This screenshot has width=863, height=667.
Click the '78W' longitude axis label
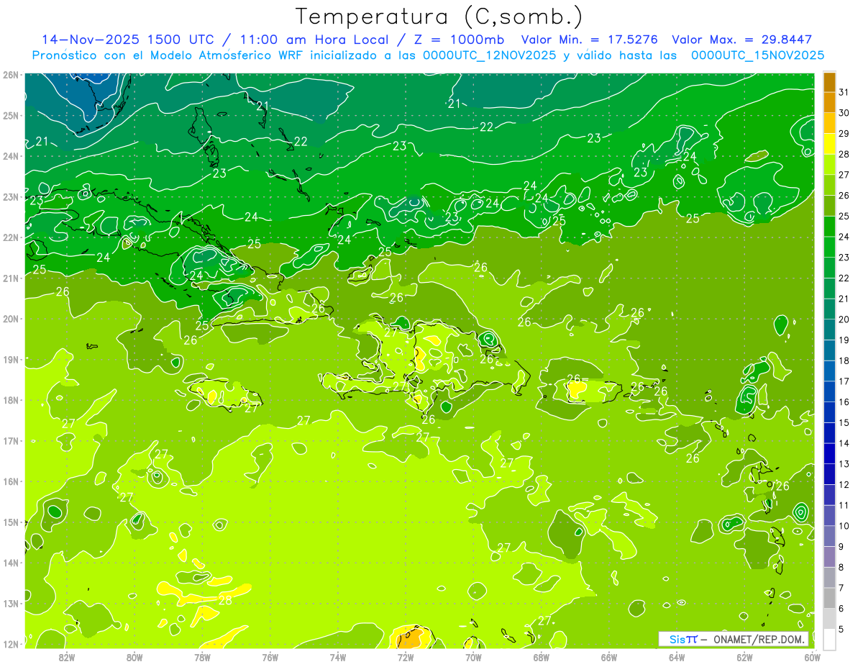click(202, 657)
